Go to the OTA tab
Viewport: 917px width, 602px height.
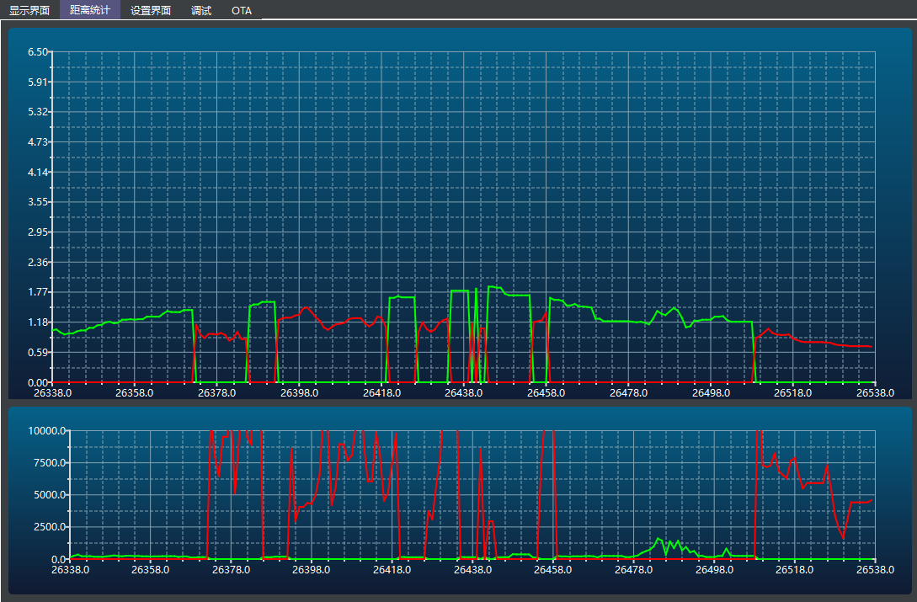tap(242, 11)
